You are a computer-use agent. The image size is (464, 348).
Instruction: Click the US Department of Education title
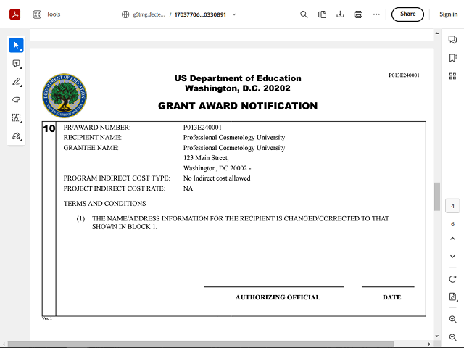(x=238, y=78)
